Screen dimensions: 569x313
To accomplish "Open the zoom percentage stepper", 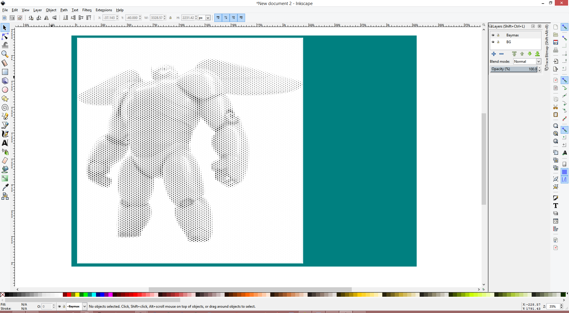I will click(x=561, y=306).
